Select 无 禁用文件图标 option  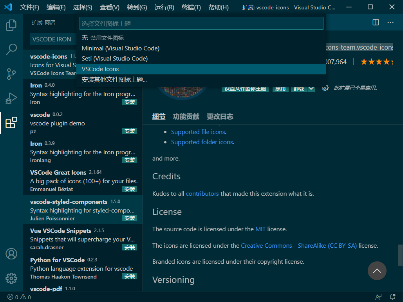click(201, 38)
